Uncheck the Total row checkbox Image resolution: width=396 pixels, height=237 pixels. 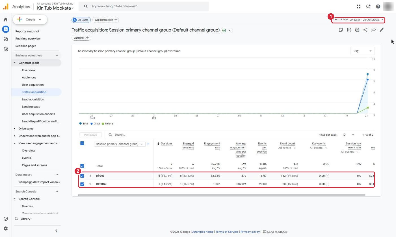pyautogui.click(x=82, y=166)
